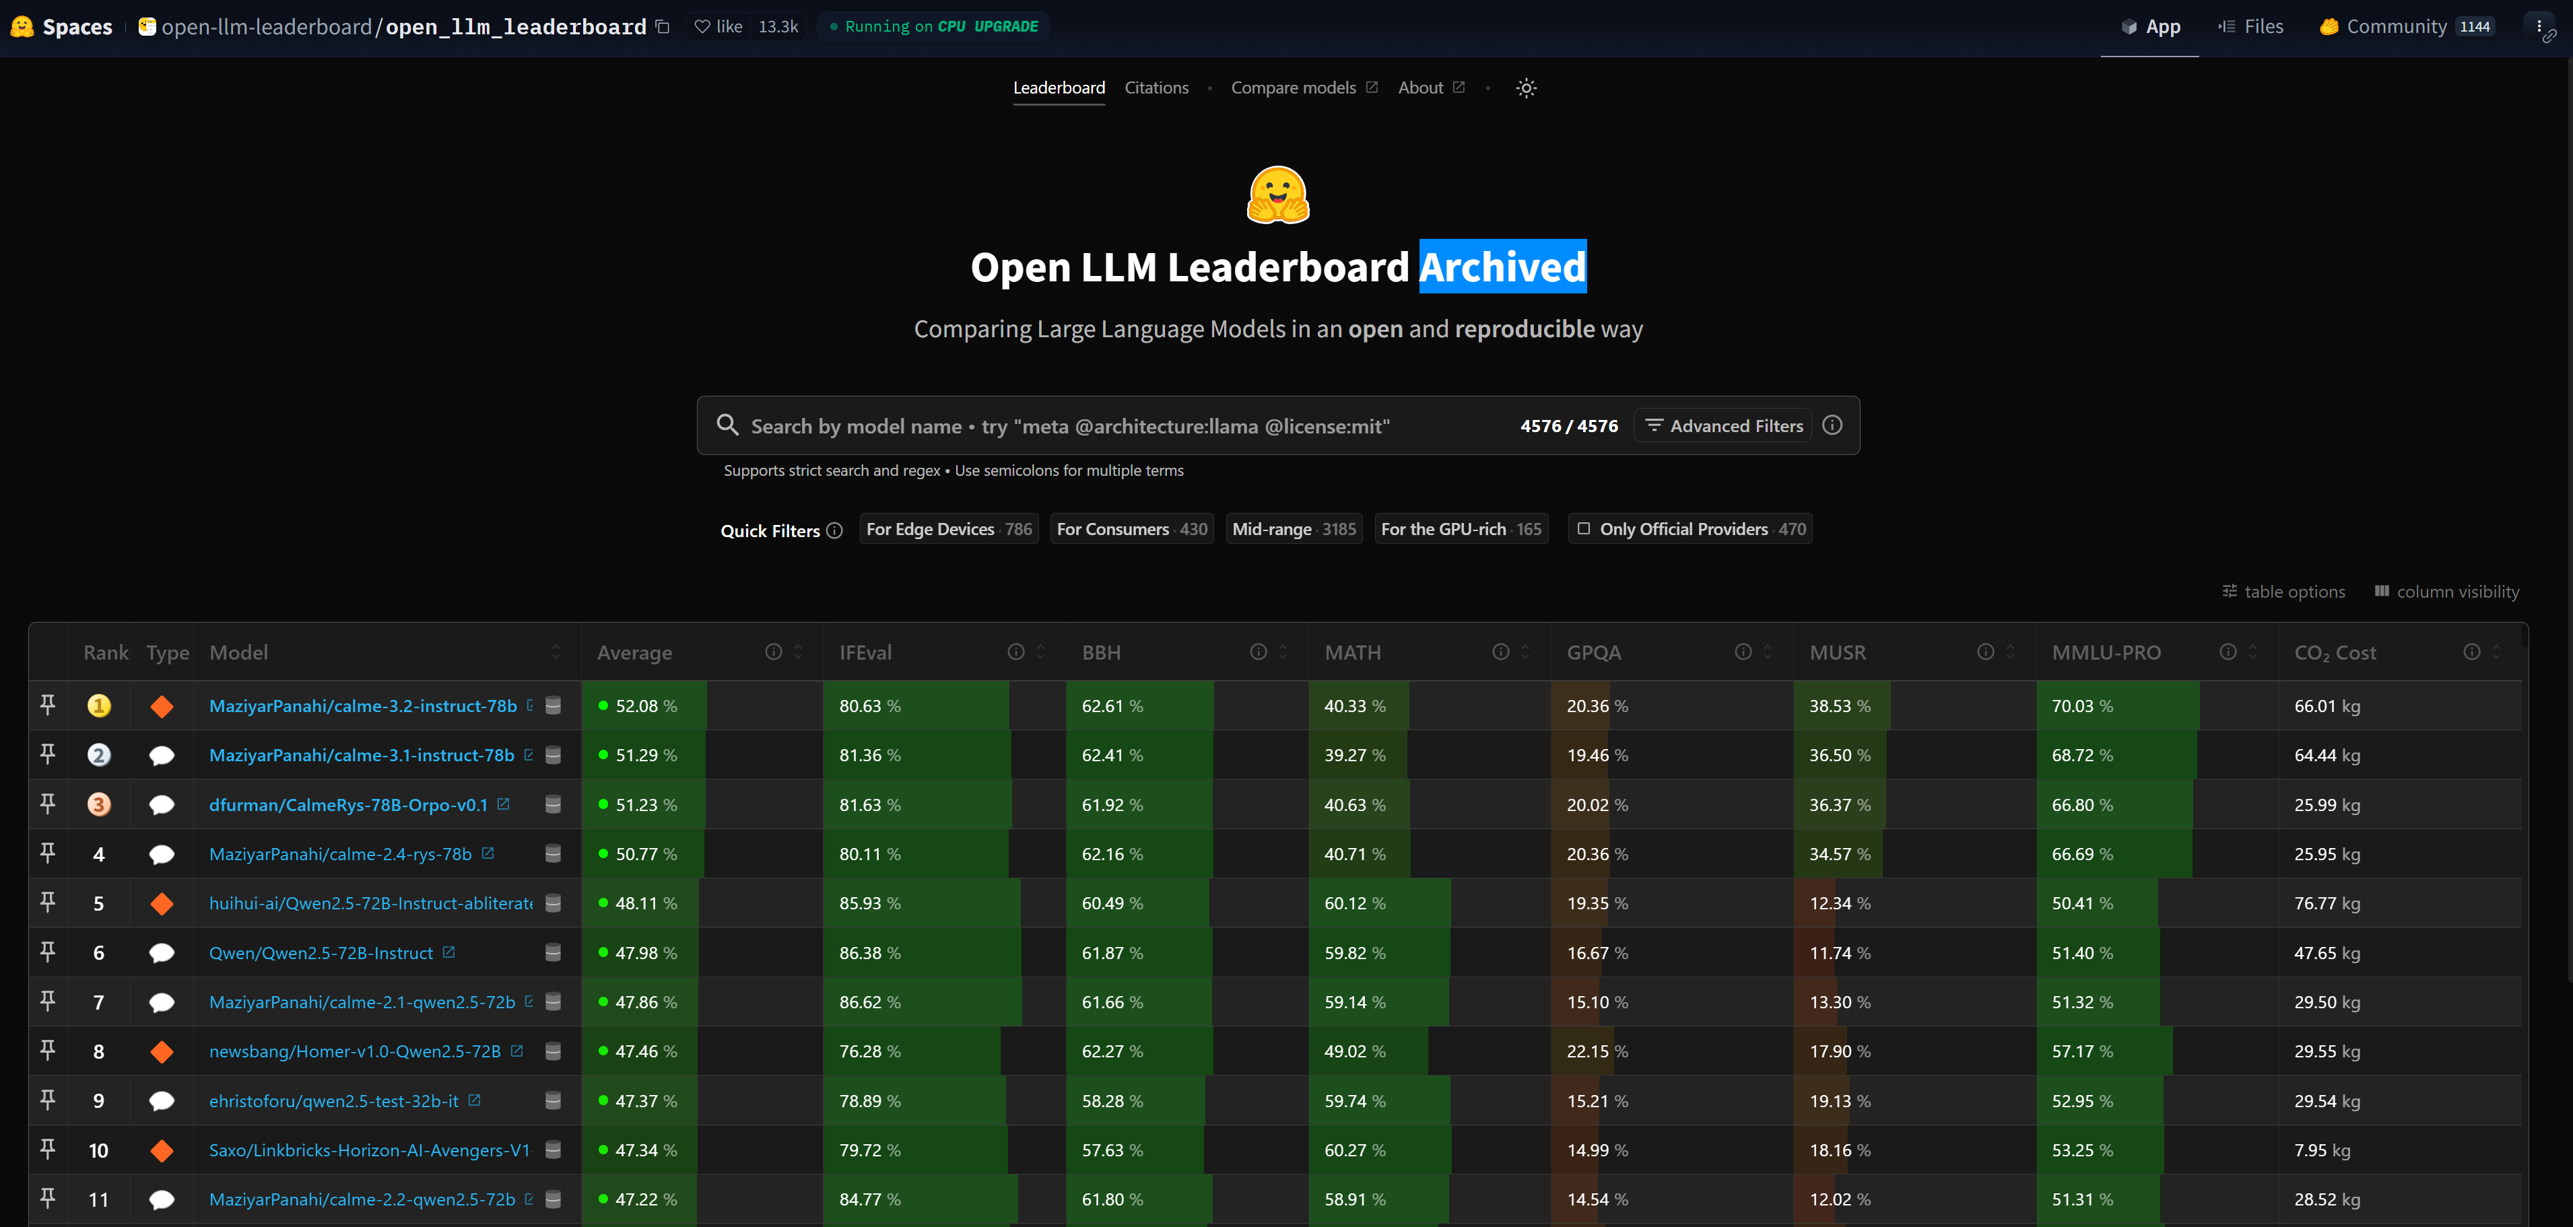The width and height of the screenshot is (2573, 1227).
Task: Click MUSR column info icon
Action: [1986, 652]
